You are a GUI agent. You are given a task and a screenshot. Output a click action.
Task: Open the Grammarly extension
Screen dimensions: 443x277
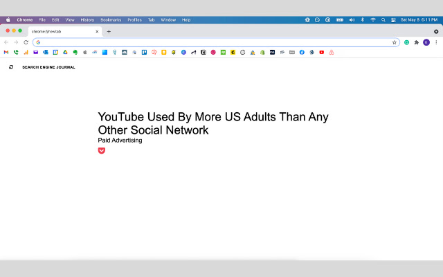pyautogui.click(x=406, y=42)
